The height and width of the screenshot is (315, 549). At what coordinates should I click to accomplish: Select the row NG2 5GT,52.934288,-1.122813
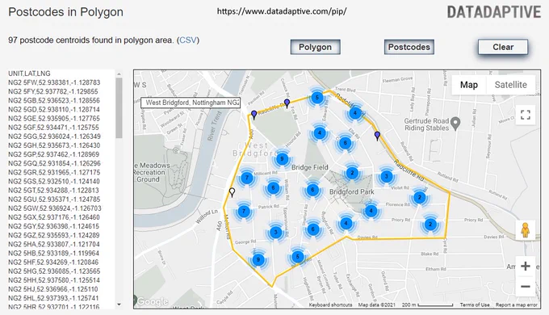[x=53, y=191]
